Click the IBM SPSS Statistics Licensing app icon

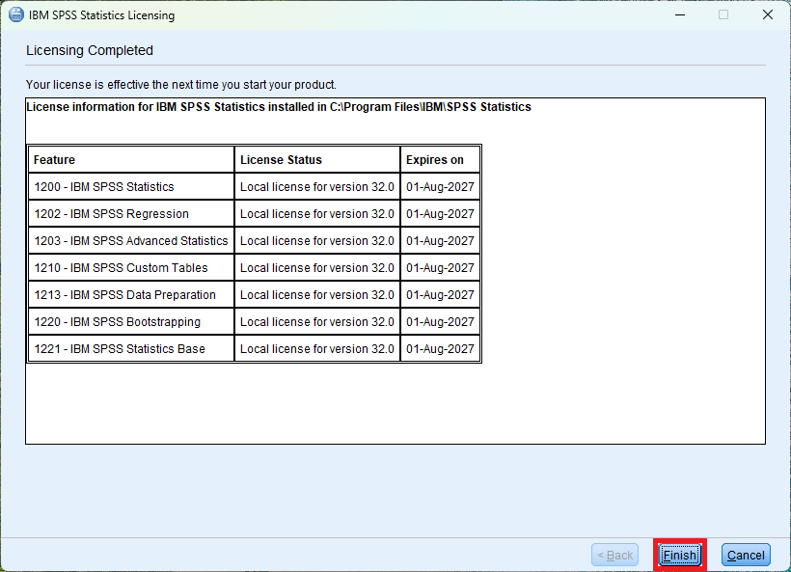16,15
